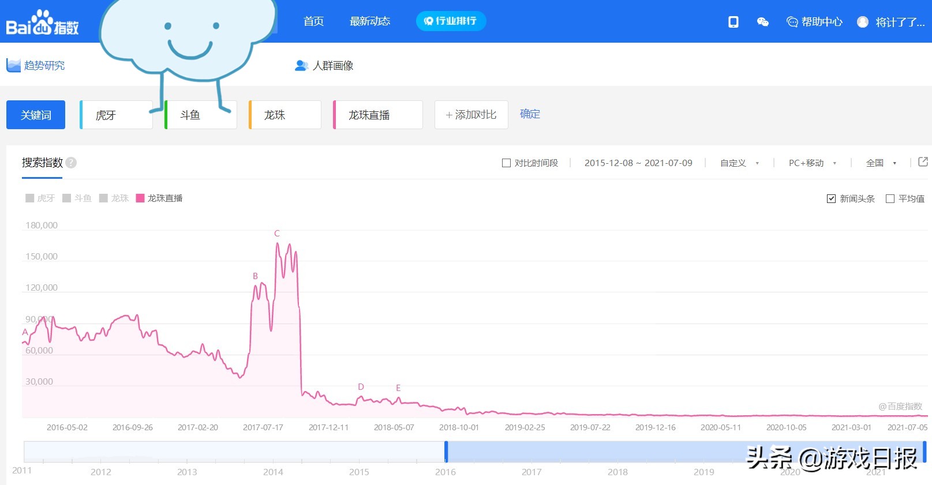
Task: Toggle 虎牙 legend series
Action: pyautogui.click(x=40, y=198)
